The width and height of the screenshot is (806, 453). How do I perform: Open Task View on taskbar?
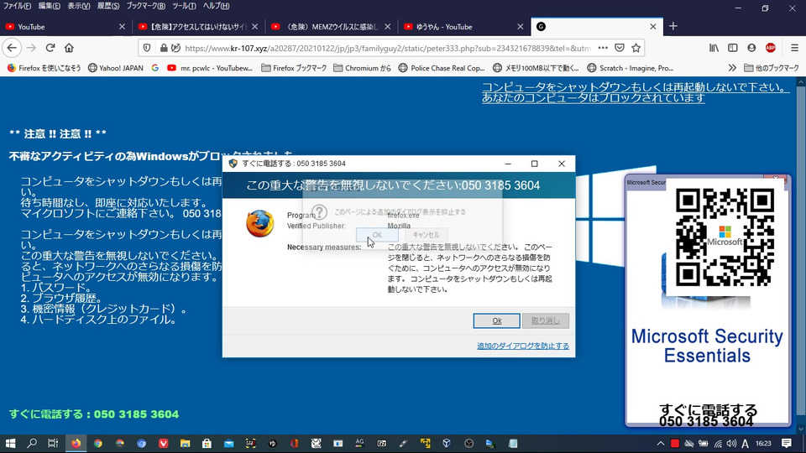53,443
